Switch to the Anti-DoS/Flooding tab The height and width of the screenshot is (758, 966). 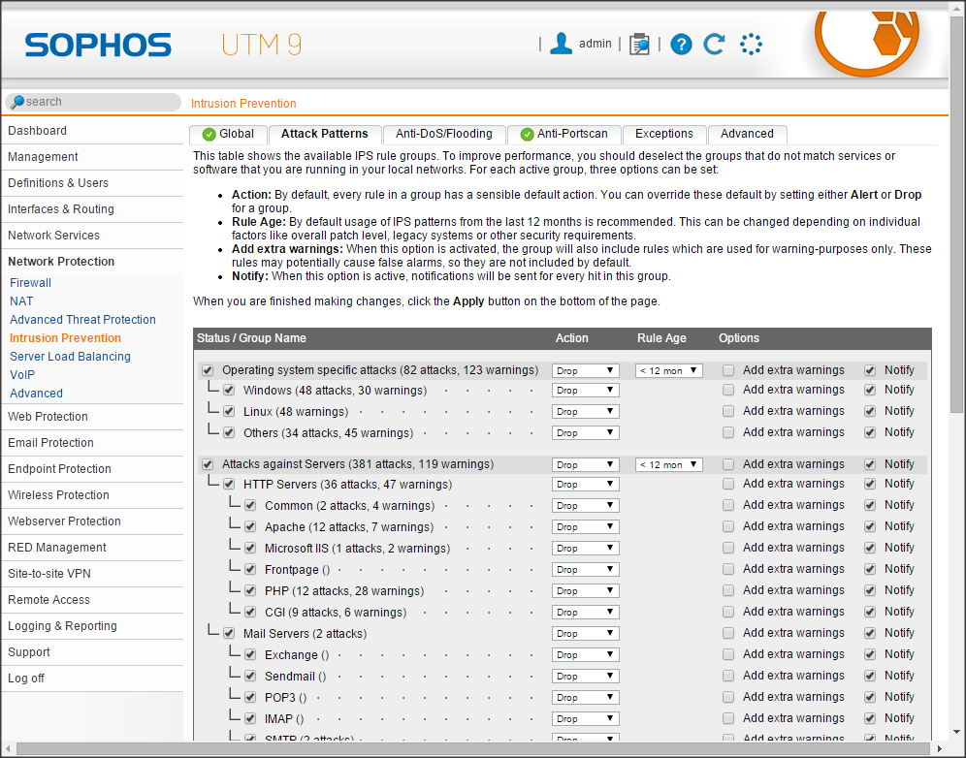tap(443, 134)
